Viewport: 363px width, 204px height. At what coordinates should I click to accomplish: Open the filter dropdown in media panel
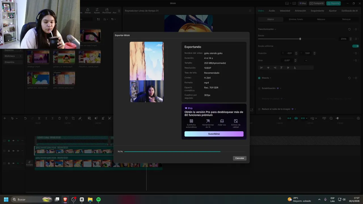[113, 19]
